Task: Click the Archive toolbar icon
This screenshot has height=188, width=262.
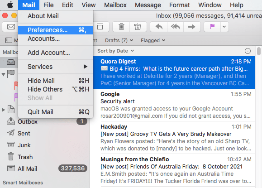Action: [x=100, y=27]
